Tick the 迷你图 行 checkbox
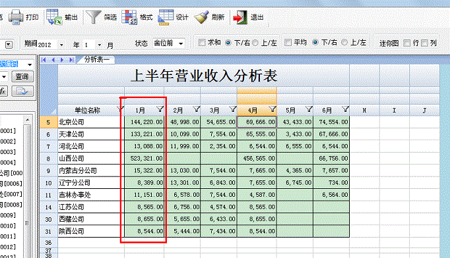The image size is (450, 258). click(x=406, y=43)
